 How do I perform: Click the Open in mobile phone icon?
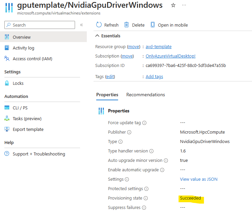click(152, 25)
